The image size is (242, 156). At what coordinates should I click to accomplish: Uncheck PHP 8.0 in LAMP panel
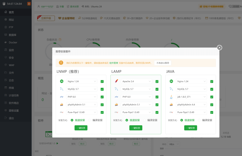click(x=157, y=97)
